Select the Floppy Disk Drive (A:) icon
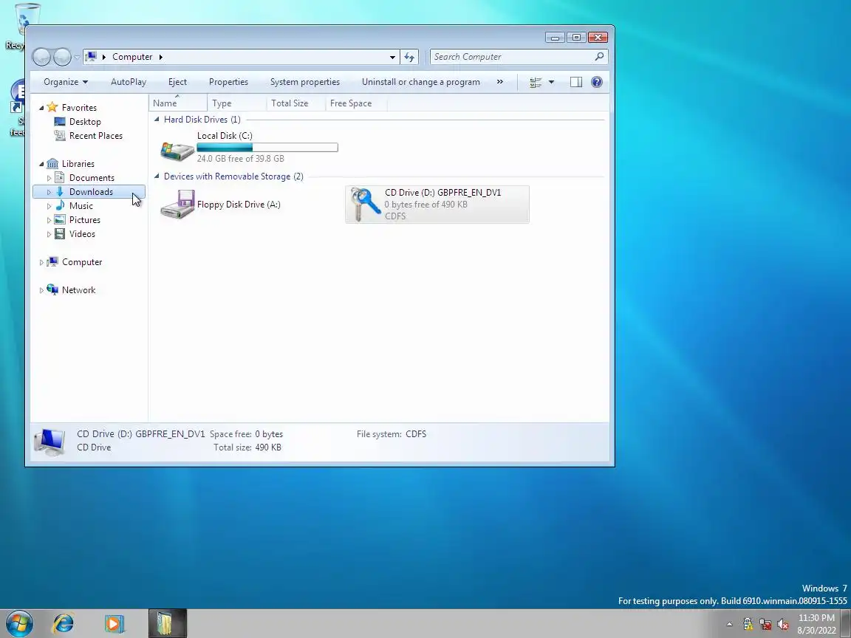This screenshot has width=851, height=638. click(177, 204)
